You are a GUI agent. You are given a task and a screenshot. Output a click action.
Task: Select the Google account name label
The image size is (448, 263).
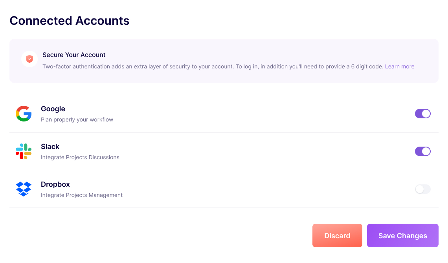53,109
